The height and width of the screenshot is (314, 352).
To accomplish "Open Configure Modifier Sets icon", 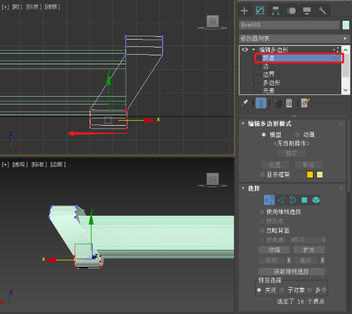I will (305, 103).
